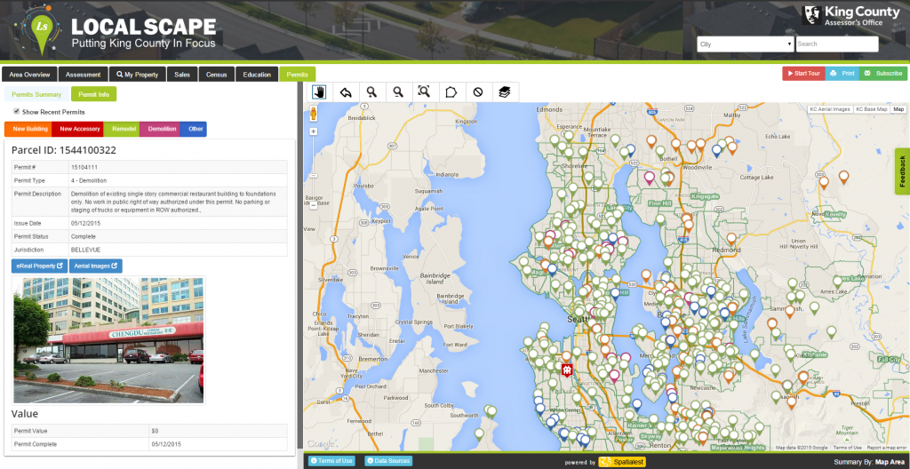Open the Census tab

[x=217, y=75]
